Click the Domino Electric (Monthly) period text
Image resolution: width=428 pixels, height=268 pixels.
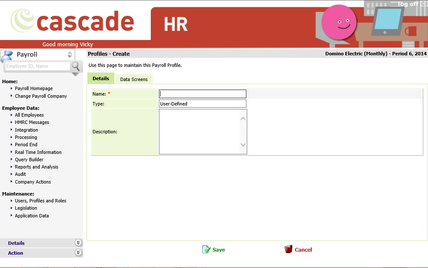coord(376,54)
